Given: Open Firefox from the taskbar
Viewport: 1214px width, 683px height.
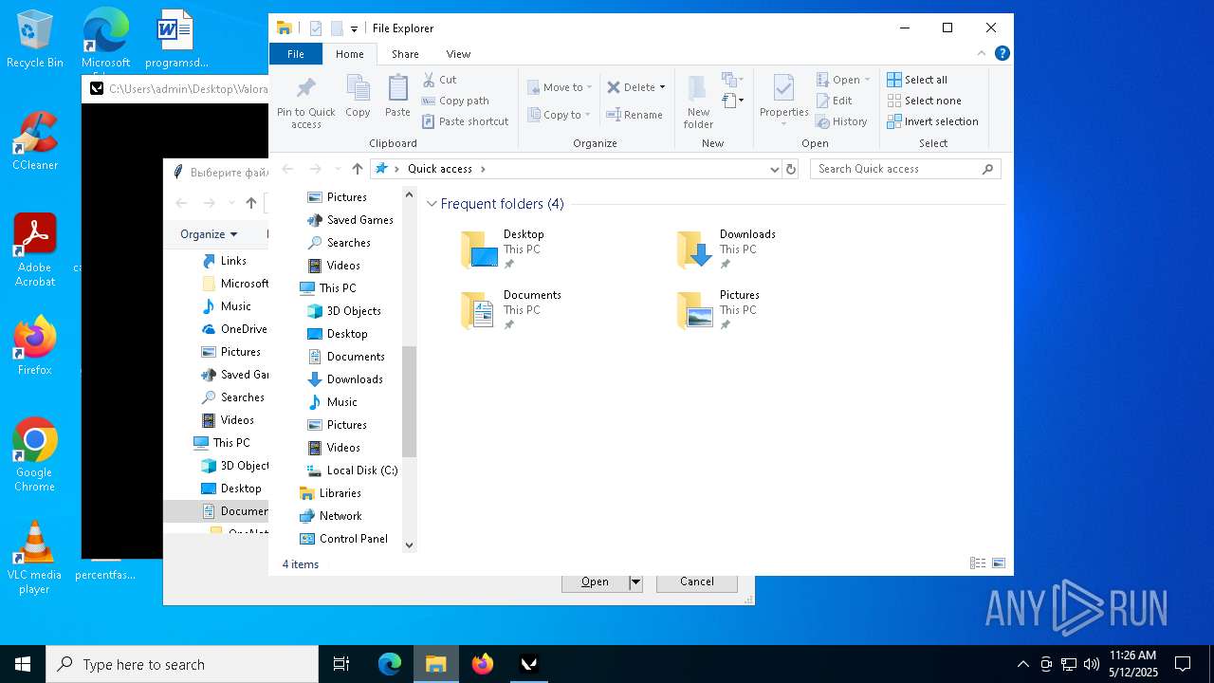Looking at the screenshot, I should [x=483, y=664].
